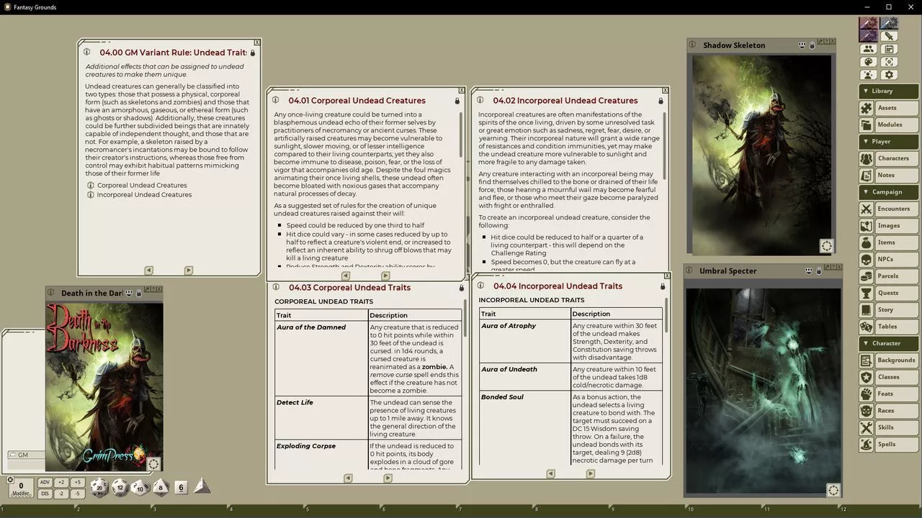Open the combat tracker sword icon

(889, 36)
